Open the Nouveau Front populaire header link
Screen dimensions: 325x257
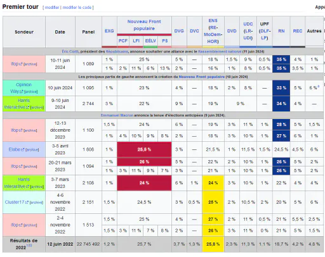(144, 25)
